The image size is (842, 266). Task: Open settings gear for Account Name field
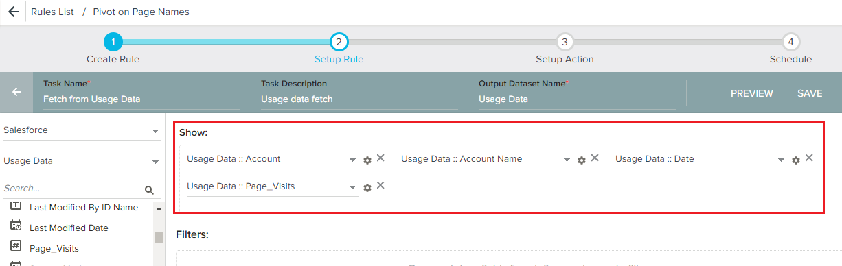(x=582, y=160)
